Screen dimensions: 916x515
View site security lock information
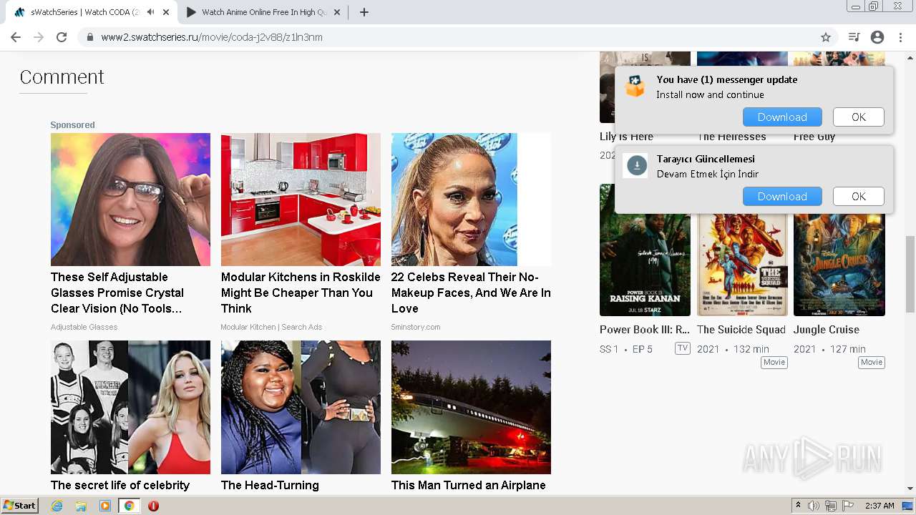coord(90,37)
